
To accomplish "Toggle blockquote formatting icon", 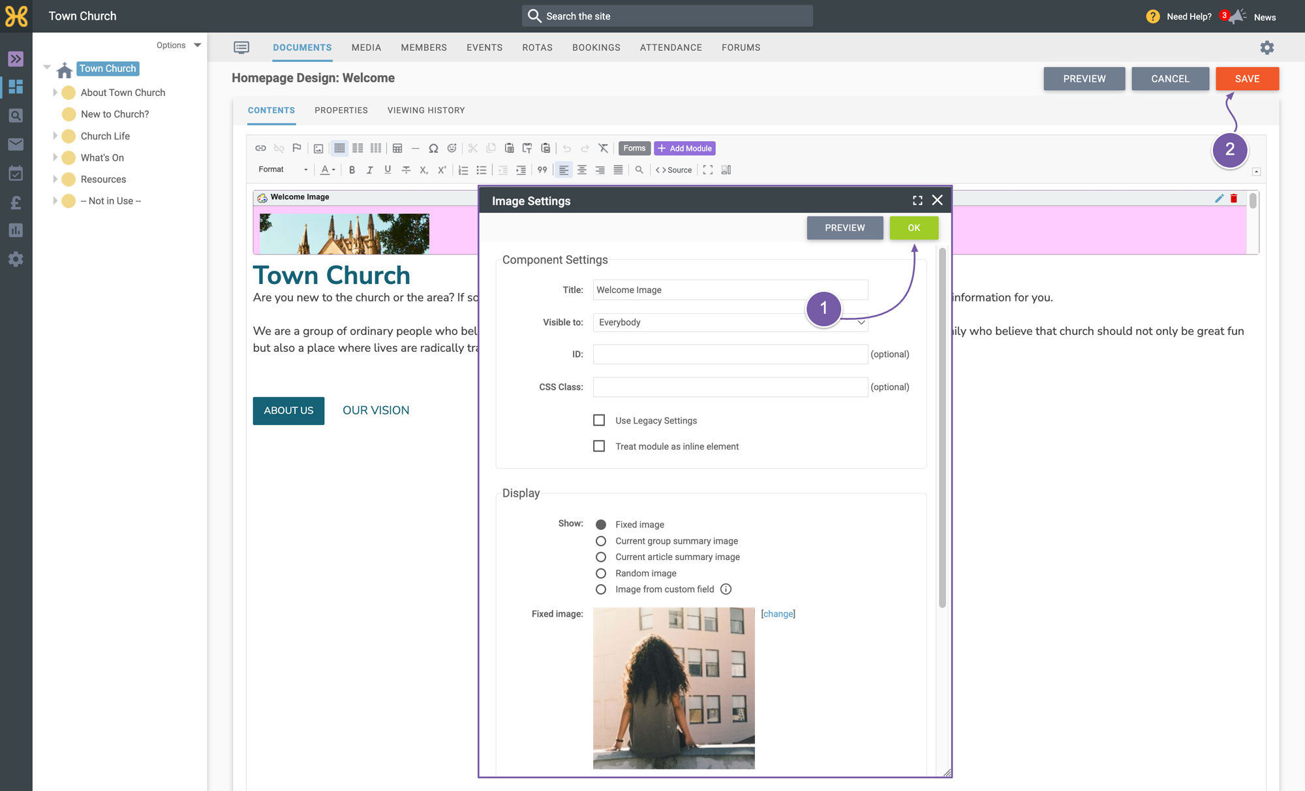I will click(542, 170).
